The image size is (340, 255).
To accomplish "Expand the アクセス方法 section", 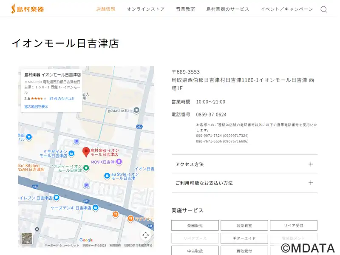I will coord(244,164).
